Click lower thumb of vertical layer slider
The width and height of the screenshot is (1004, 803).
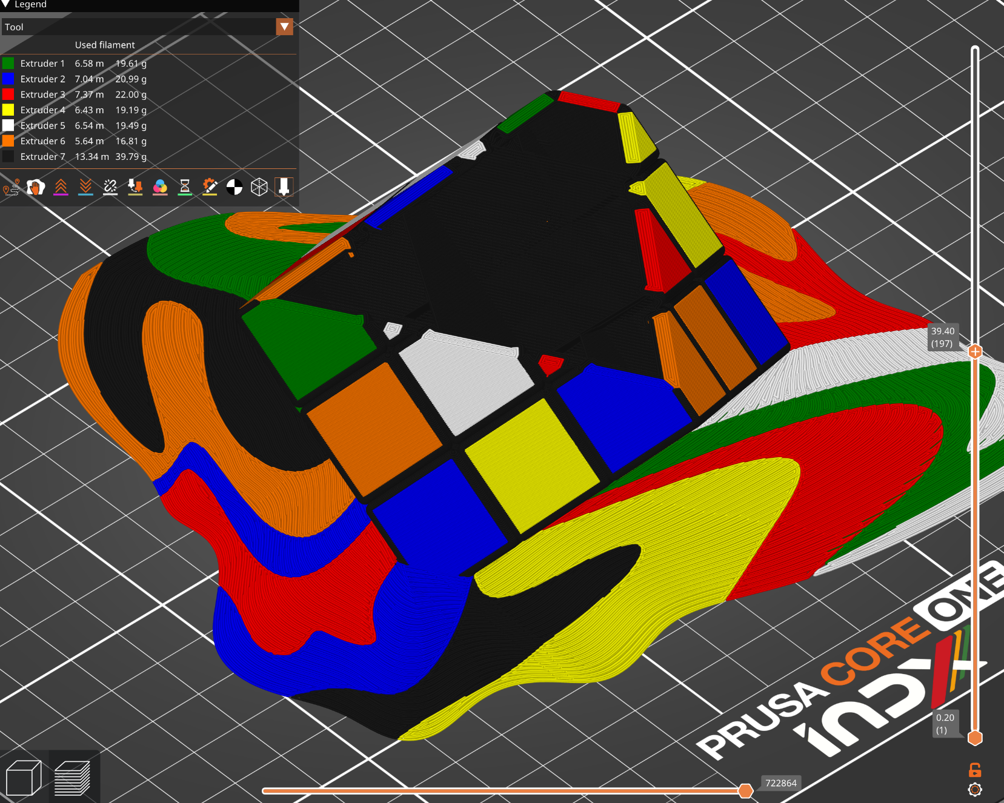coord(975,738)
